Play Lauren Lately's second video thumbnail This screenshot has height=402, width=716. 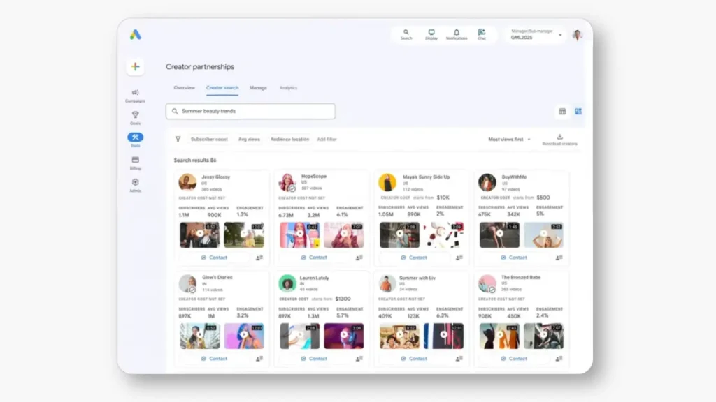[344, 336]
